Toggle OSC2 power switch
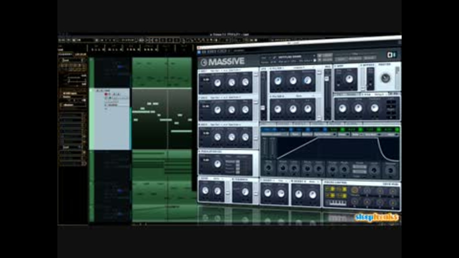The height and width of the screenshot is (258, 459). click(200, 97)
